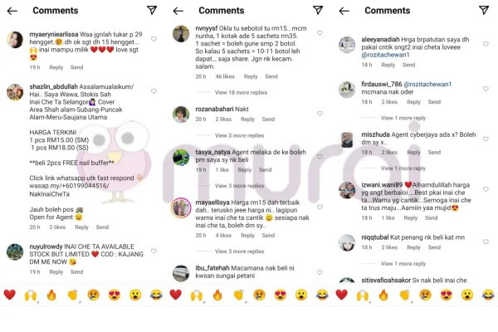
Task: Expand View 18 more replies
Action: click(x=241, y=92)
